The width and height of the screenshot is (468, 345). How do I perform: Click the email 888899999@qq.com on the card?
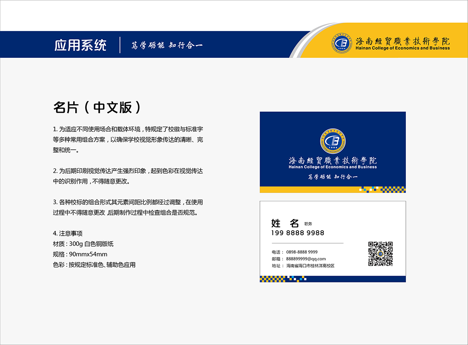[306, 259]
